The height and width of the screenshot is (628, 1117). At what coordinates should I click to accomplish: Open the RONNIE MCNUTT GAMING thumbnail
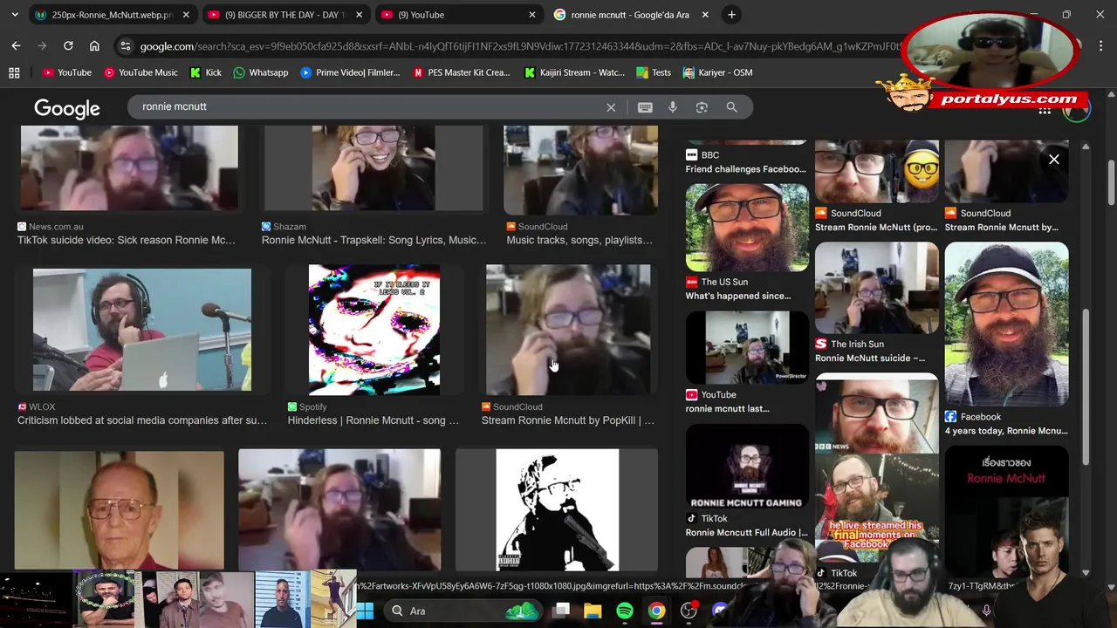tap(747, 467)
